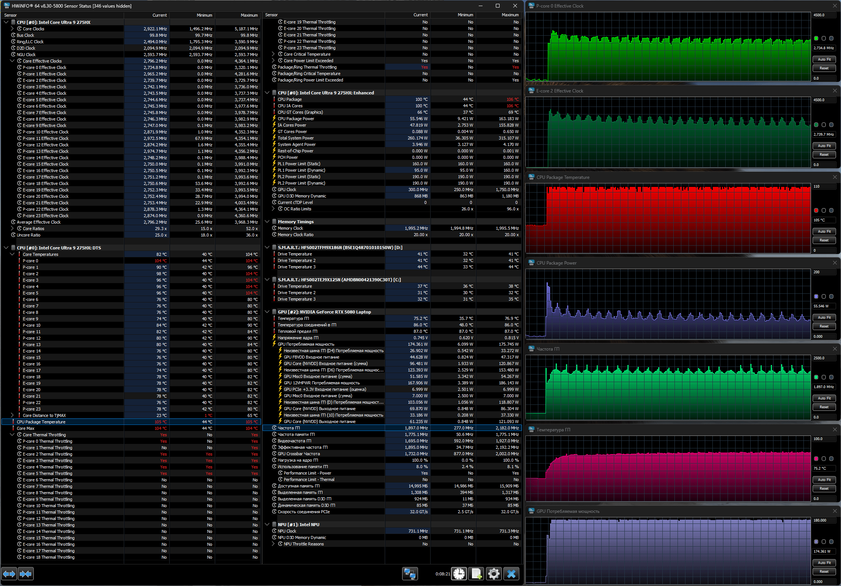
Task: Open the network remote monitoring icon
Action: pyautogui.click(x=410, y=574)
